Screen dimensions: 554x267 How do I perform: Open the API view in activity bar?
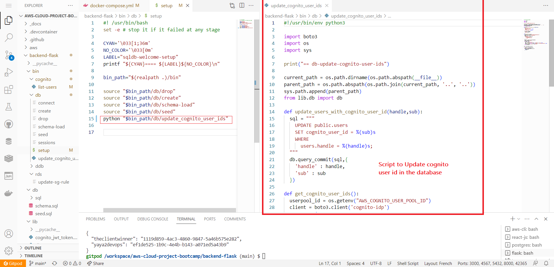click(9, 176)
